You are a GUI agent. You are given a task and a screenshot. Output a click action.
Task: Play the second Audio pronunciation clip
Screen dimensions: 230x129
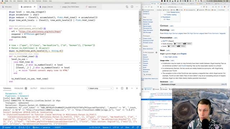[169, 46]
